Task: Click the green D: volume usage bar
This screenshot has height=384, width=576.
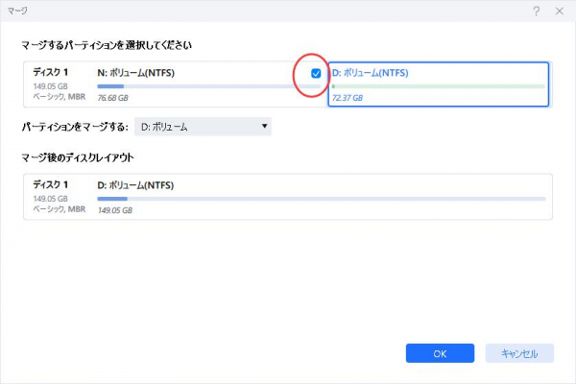Action: (438, 86)
